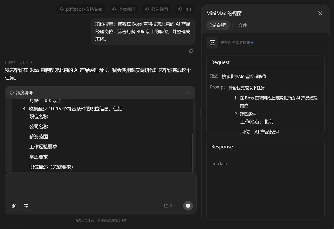Click the divider handle between chat and panel

pos(201,114)
